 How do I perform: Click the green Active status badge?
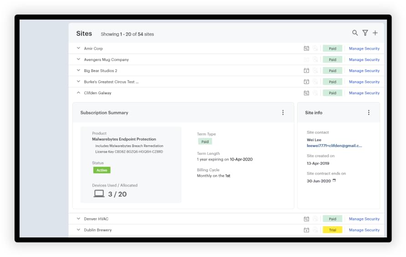click(102, 170)
